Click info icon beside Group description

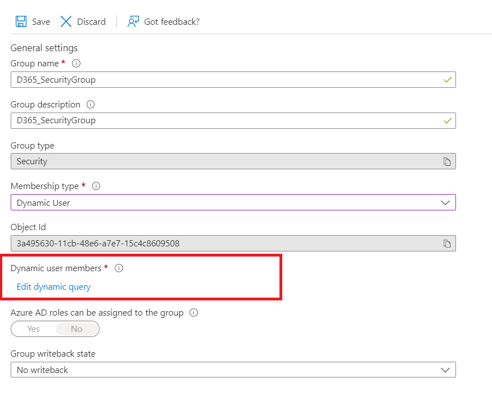(91, 105)
